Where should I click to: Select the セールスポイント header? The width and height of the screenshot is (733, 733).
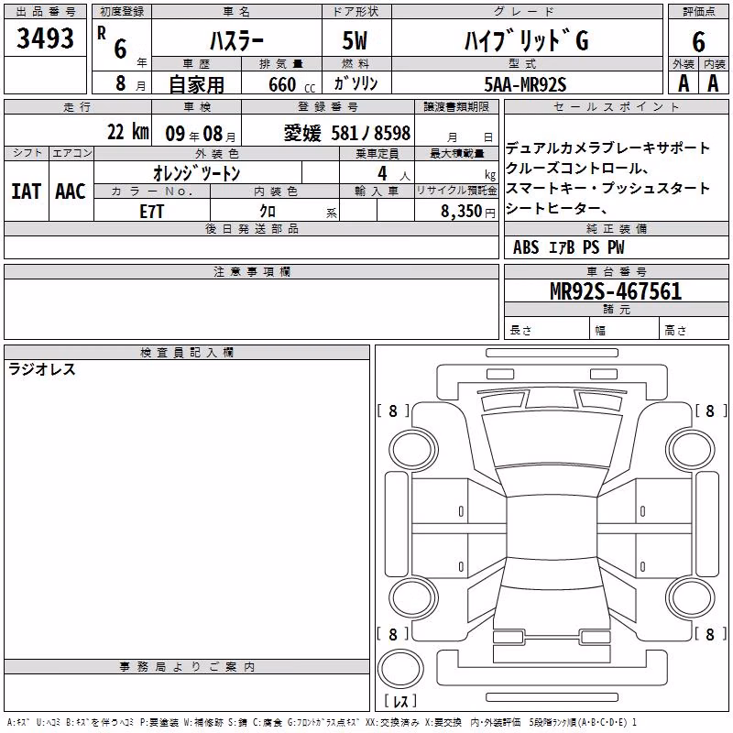point(617,106)
